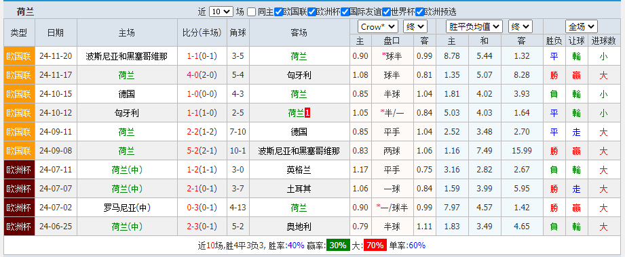Viewport: 625px width, 257px height.
Task: Click score 5-2(2-1) on 24-09-08
Action: [x=202, y=151]
